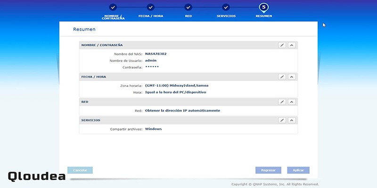This screenshot has width=377, height=188.
Task: Click the 'Nombre de Usuario:' label
Action: (126, 61)
